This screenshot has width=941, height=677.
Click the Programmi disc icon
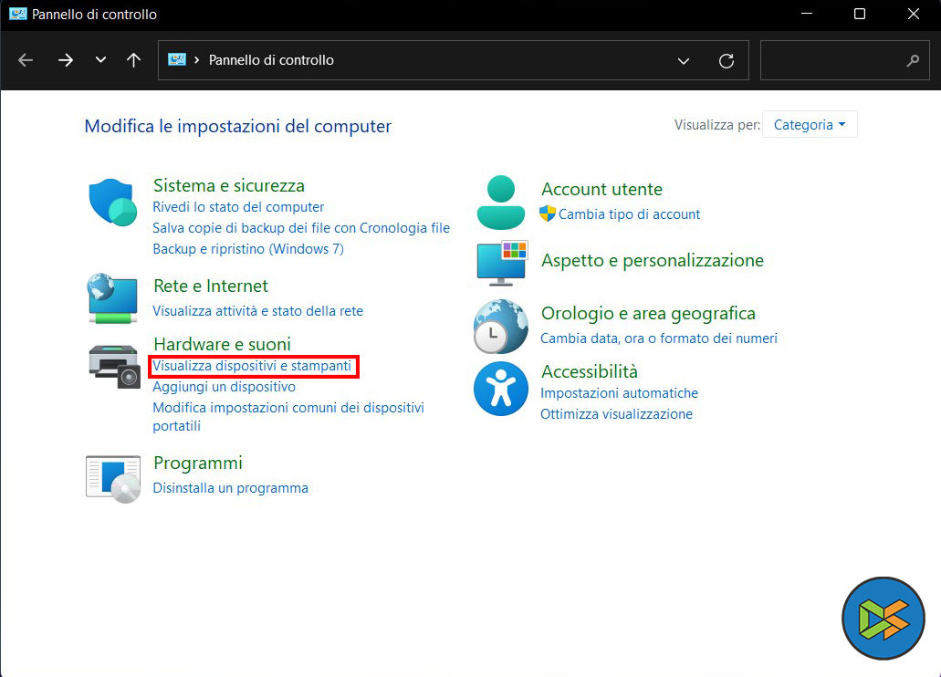point(113,479)
